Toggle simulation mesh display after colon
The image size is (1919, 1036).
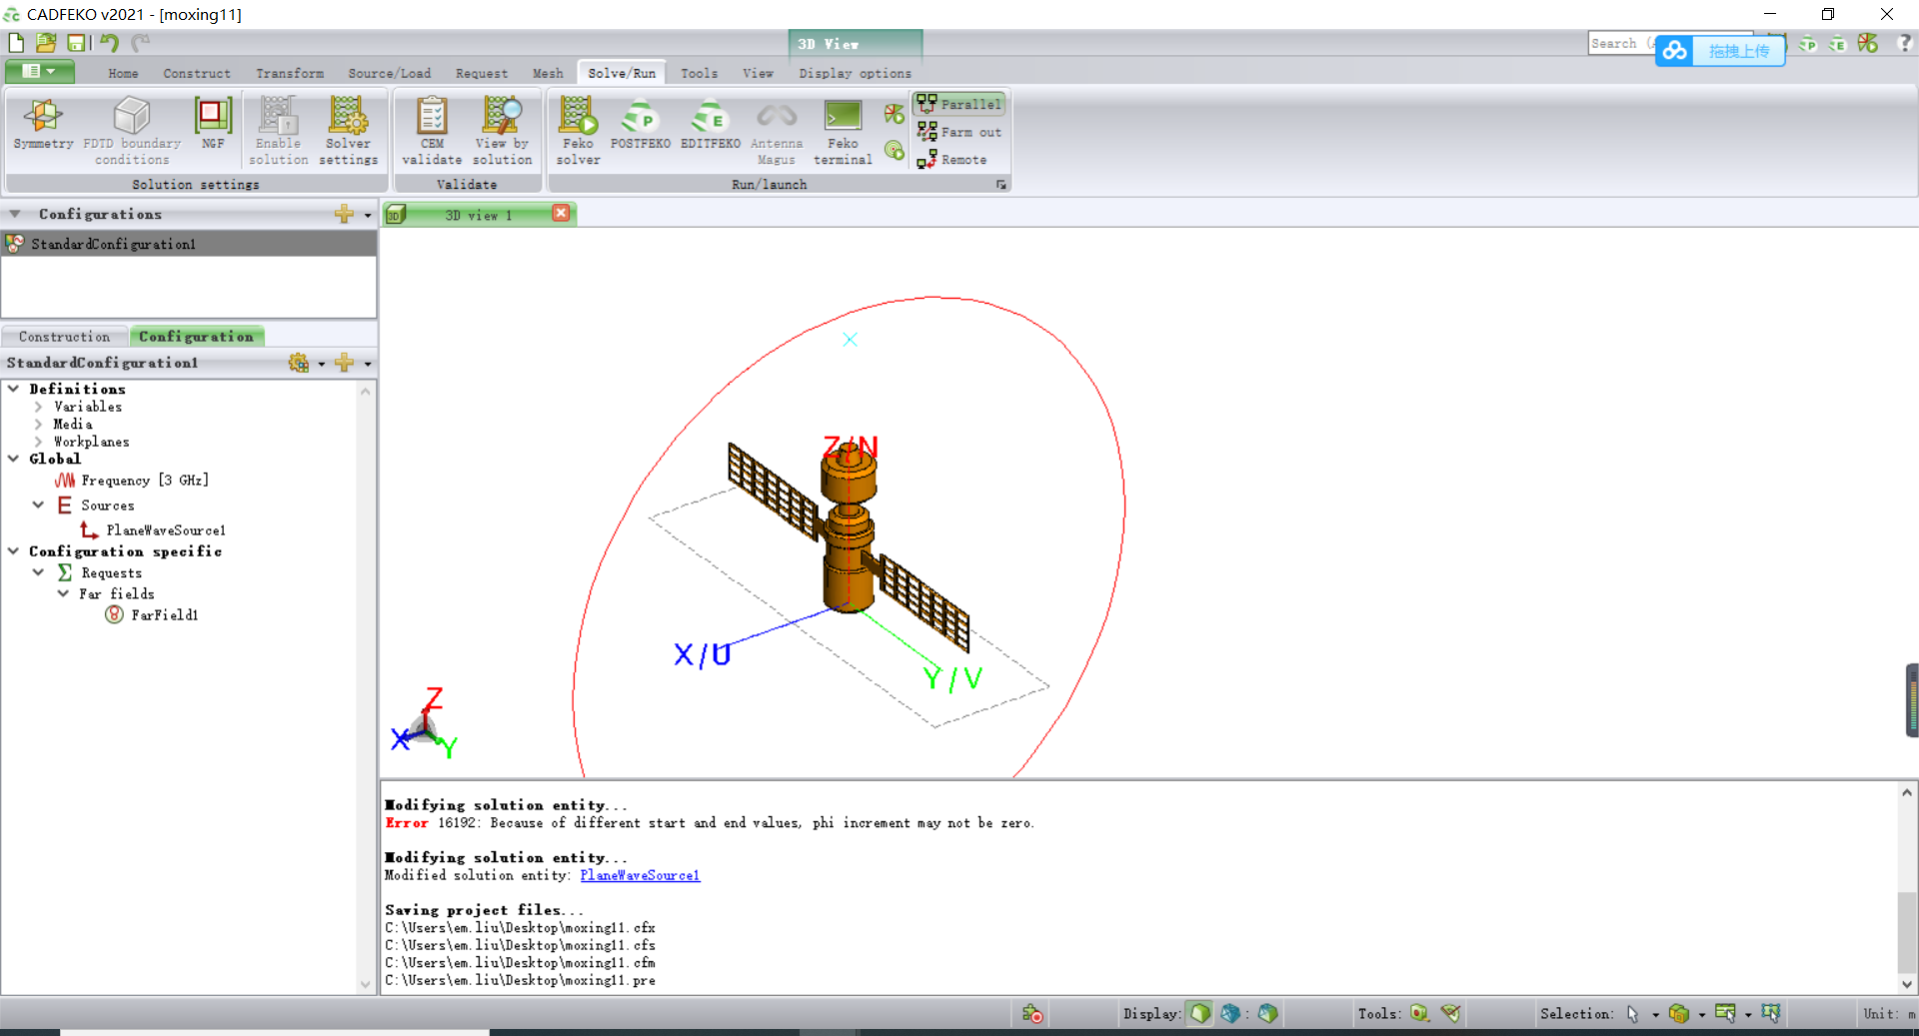click(x=1267, y=1013)
